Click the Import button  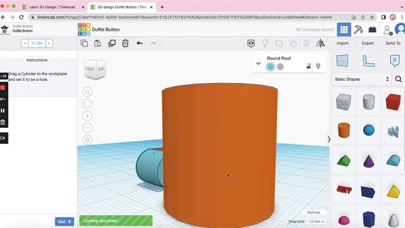(x=342, y=43)
